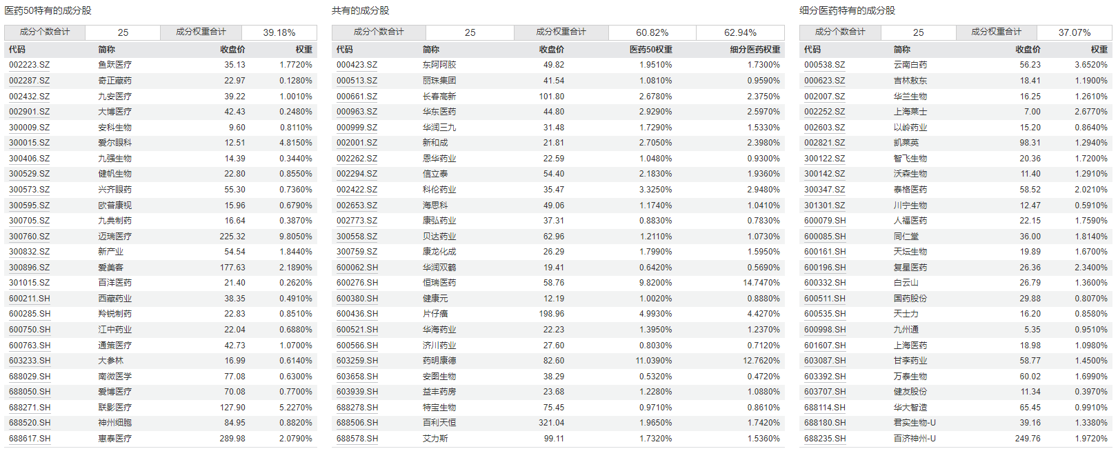Click the 300760.SZ code for 迈瑞医疗
1118x449 pixels.
tap(29, 237)
